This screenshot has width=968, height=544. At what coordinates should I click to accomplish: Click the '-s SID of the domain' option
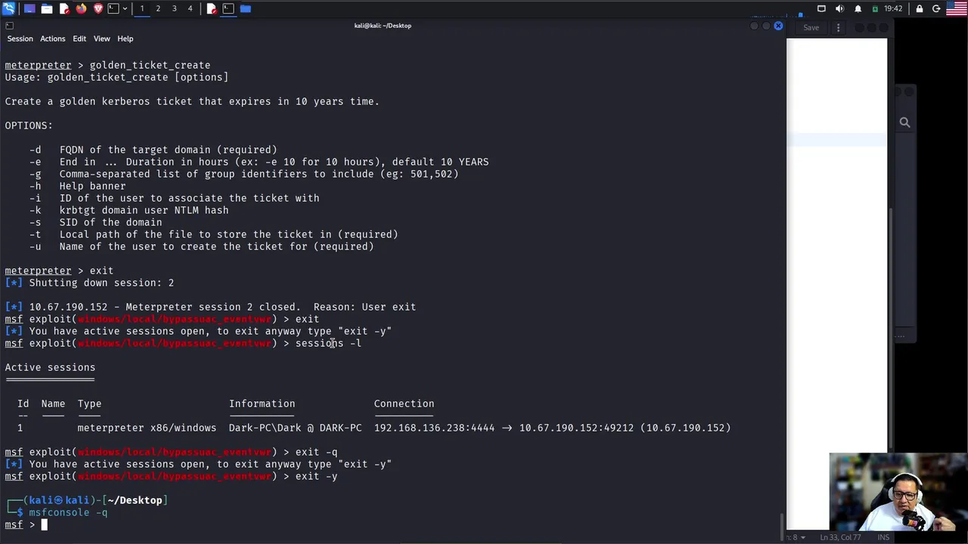click(x=95, y=222)
